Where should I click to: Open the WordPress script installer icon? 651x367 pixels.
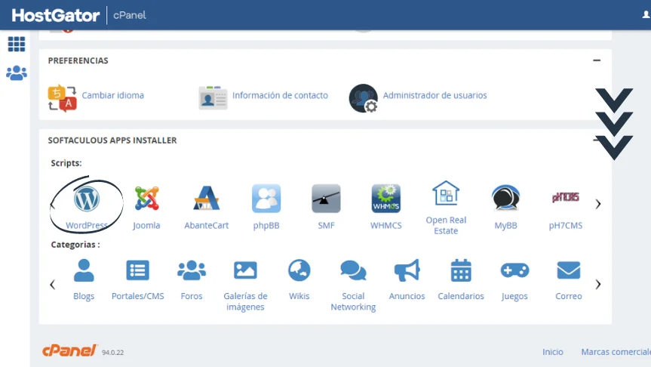click(87, 199)
